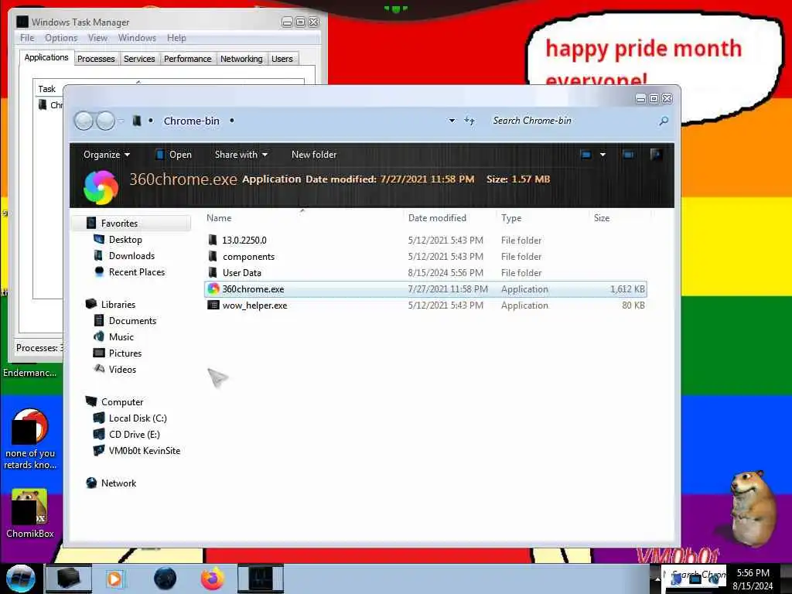
Task: Click the hamster desktop mascot
Action: click(x=752, y=508)
